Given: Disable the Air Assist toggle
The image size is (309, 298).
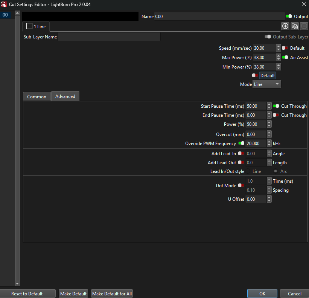Looking at the screenshot, I should [285, 58].
